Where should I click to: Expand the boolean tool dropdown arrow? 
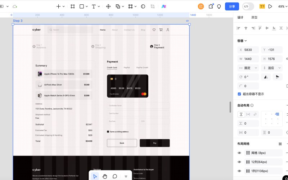point(123,6)
